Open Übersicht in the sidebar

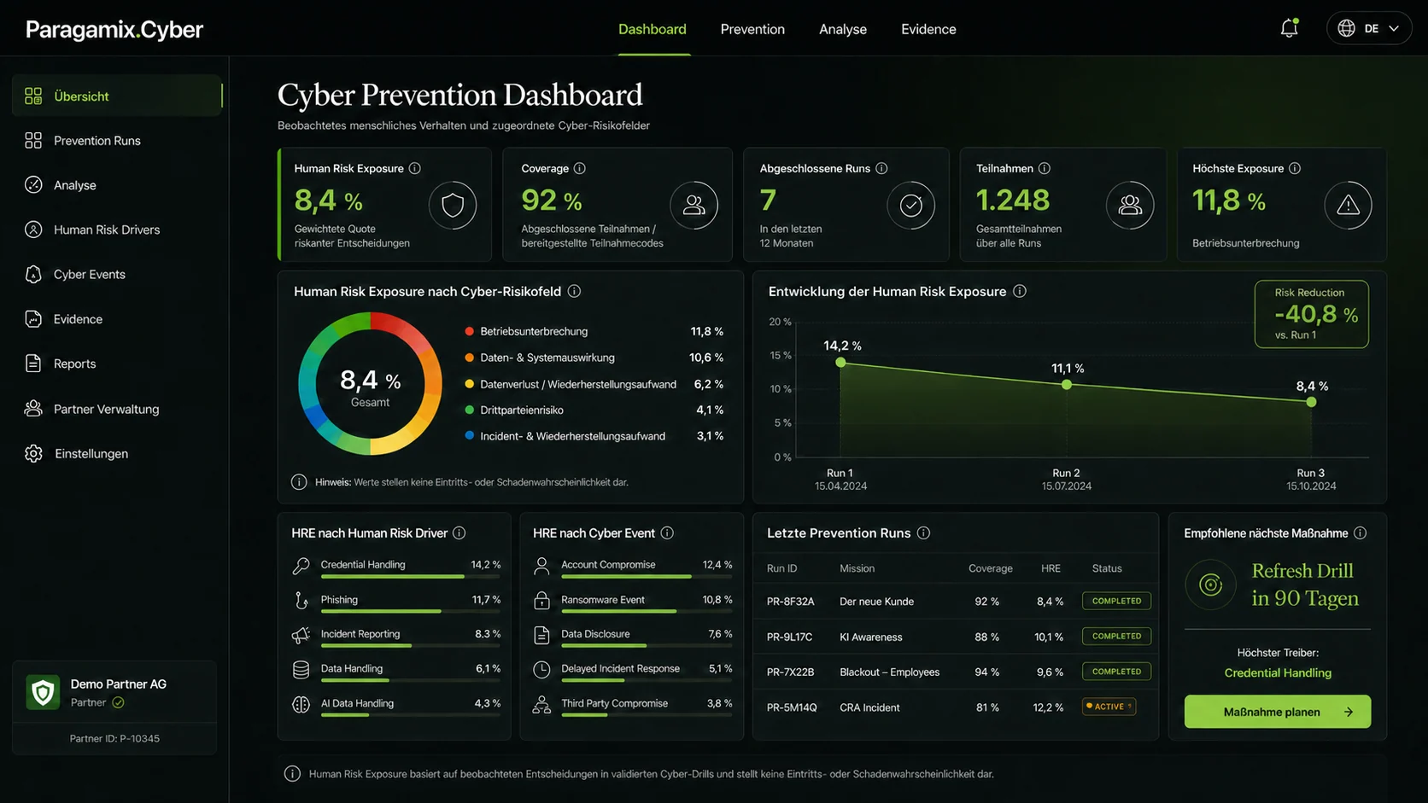pyautogui.click(x=117, y=96)
